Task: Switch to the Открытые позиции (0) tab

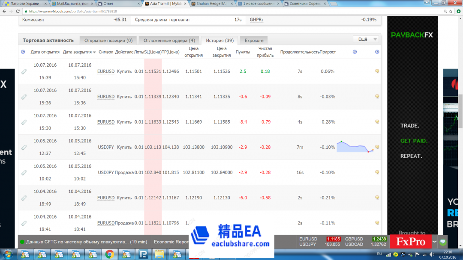Action: tap(108, 41)
